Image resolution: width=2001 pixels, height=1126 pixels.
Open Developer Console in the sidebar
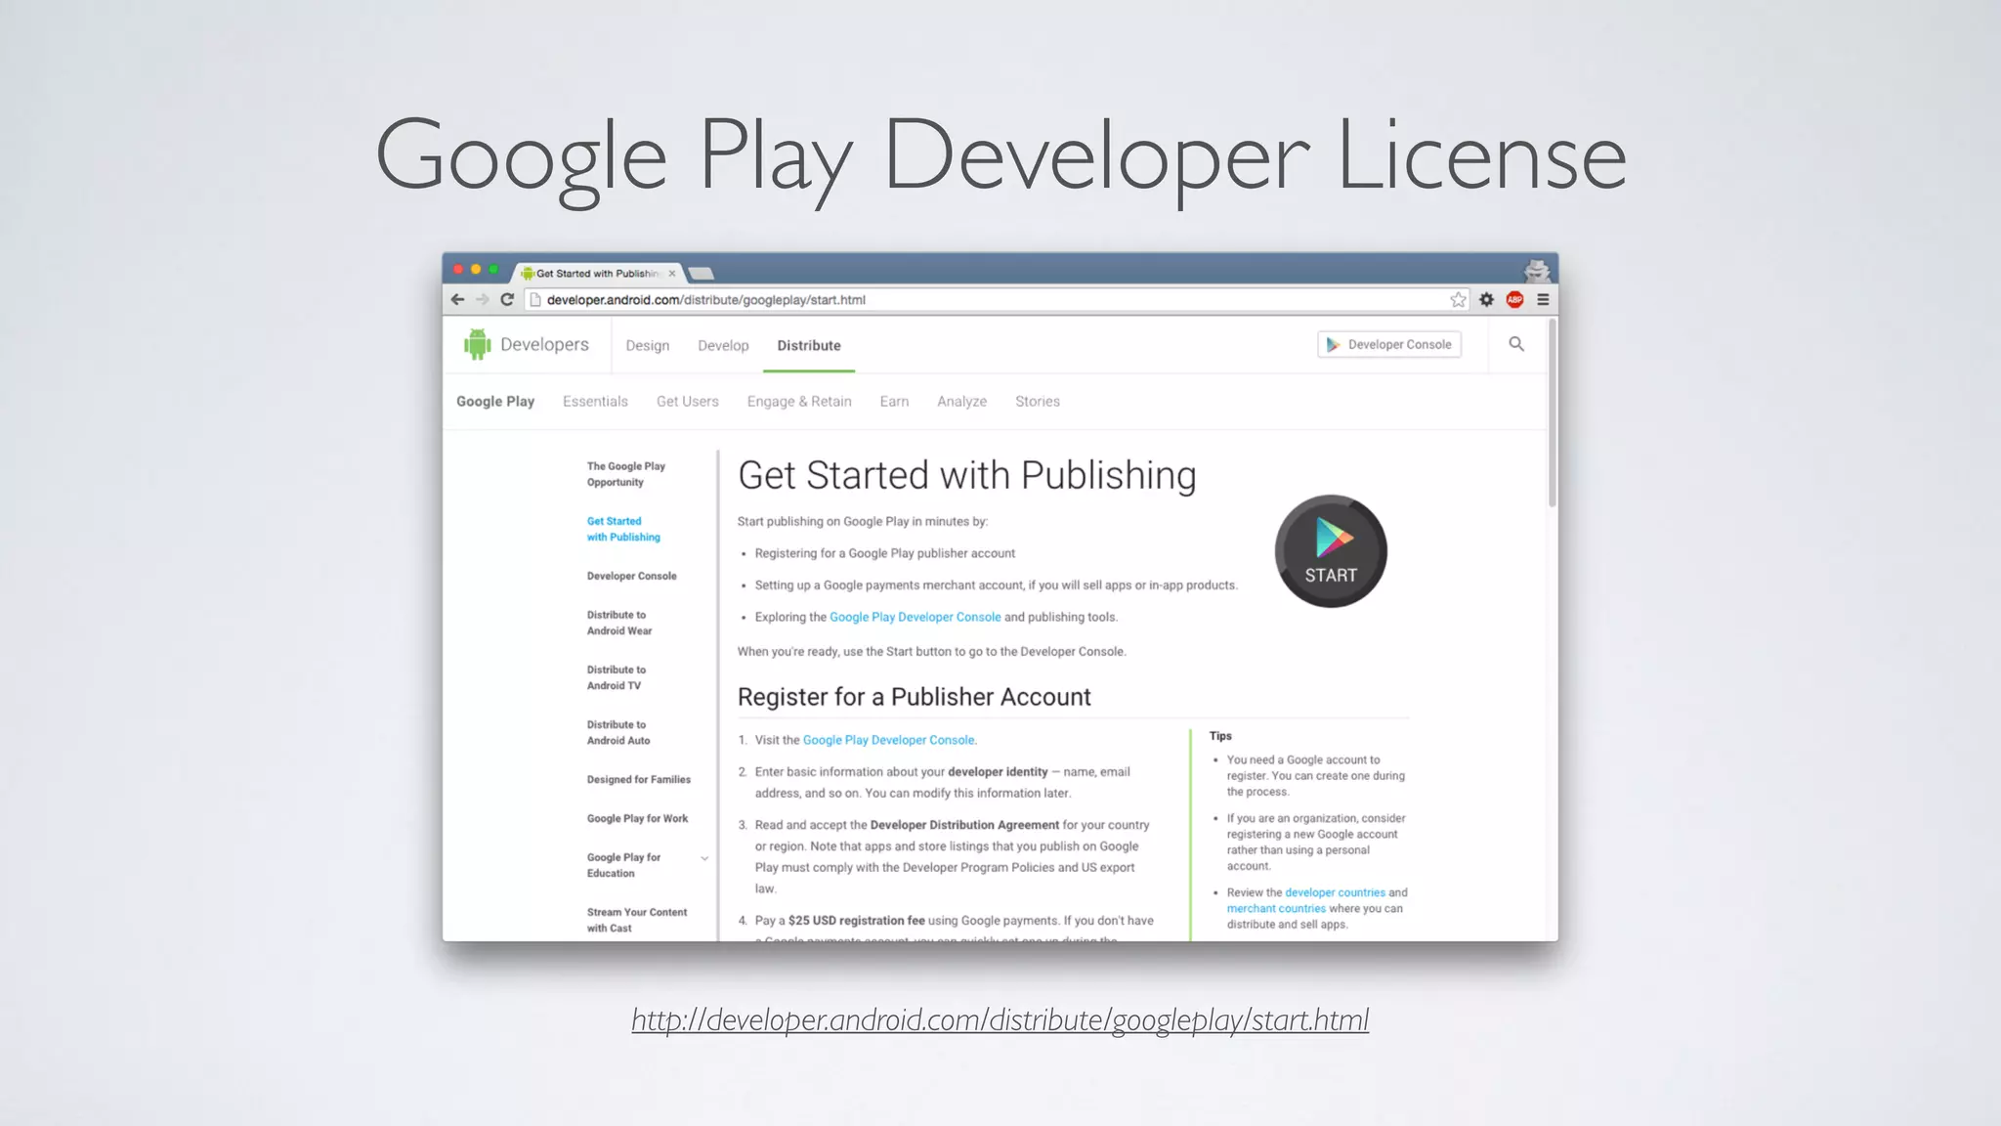(631, 576)
